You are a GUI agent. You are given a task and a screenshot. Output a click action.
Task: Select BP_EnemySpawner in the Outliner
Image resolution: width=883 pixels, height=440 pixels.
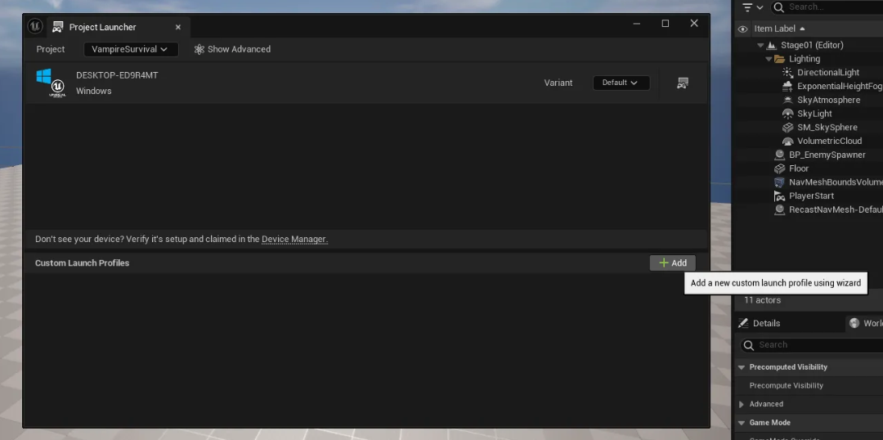click(827, 155)
